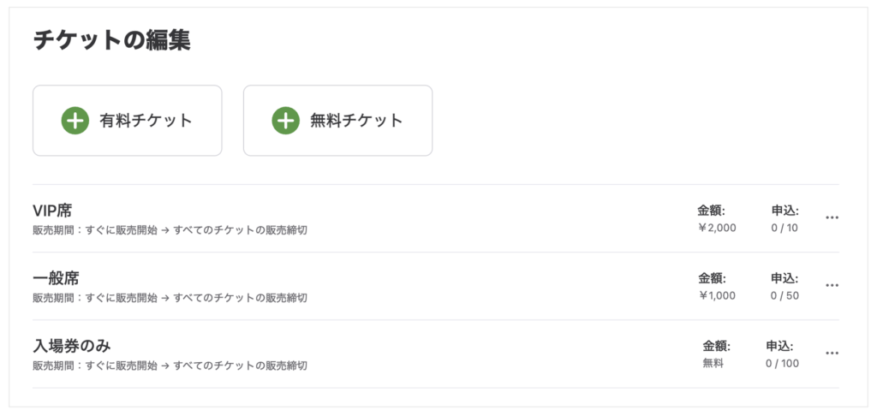Click the 0 / 10 applications count

pyautogui.click(x=785, y=229)
